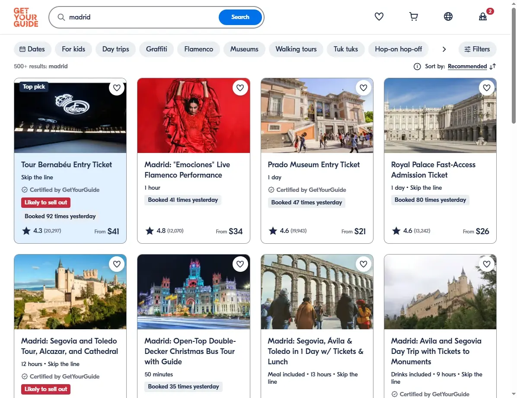The height and width of the screenshot is (398, 517).
Task: Open the GetYourGuide logo home link
Action: coord(26,17)
